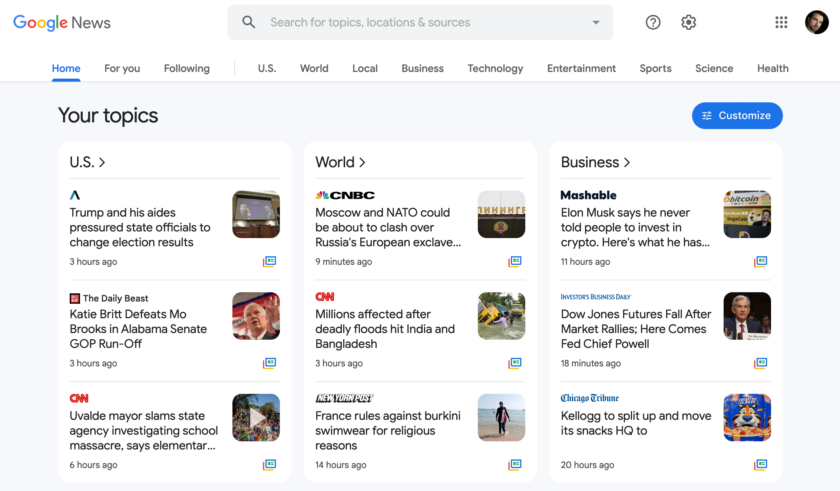Viewport: 840px width, 491px height.
Task: Open the Google apps grid icon
Action: point(781,22)
